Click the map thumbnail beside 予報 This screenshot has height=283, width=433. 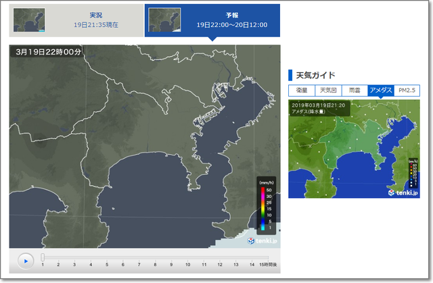coord(165,20)
